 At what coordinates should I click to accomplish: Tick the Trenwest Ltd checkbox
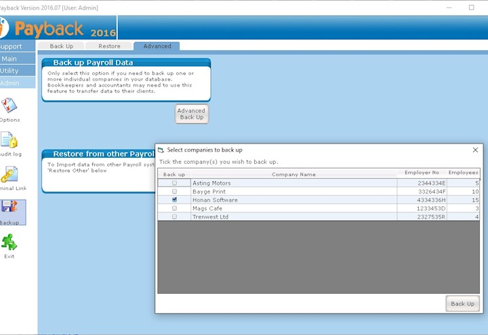(174, 217)
